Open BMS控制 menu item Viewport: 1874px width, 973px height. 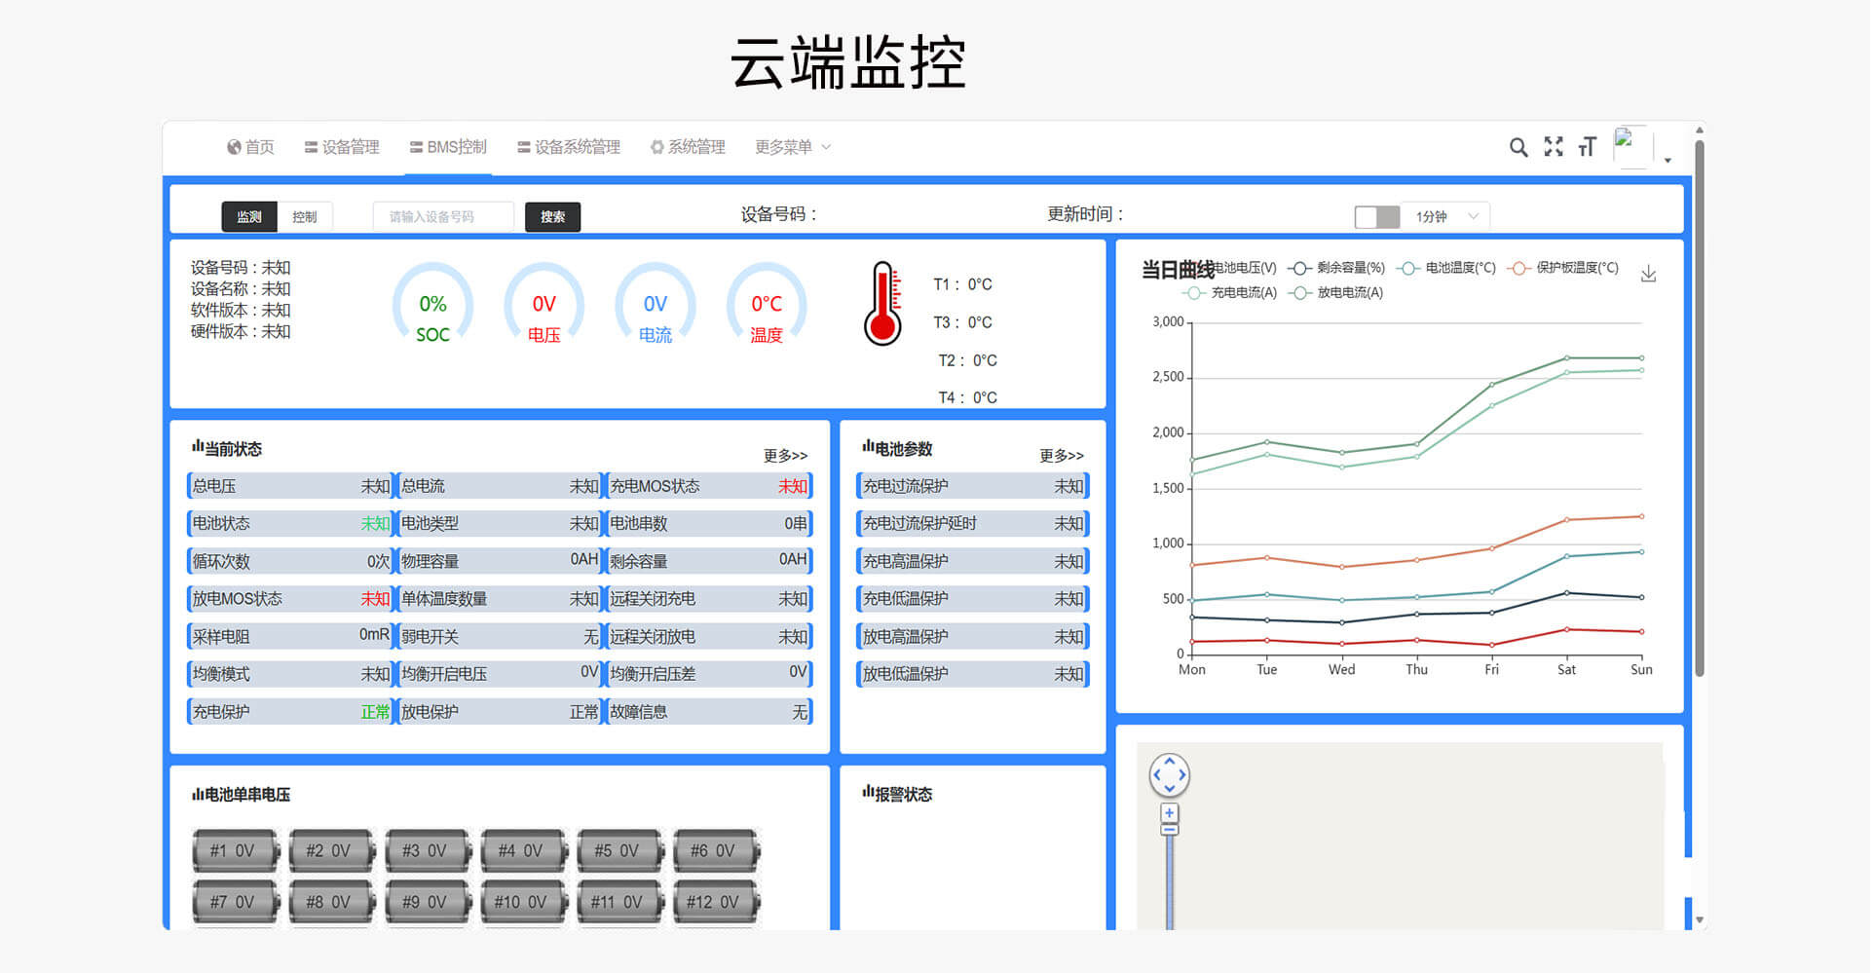click(x=449, y=147)
